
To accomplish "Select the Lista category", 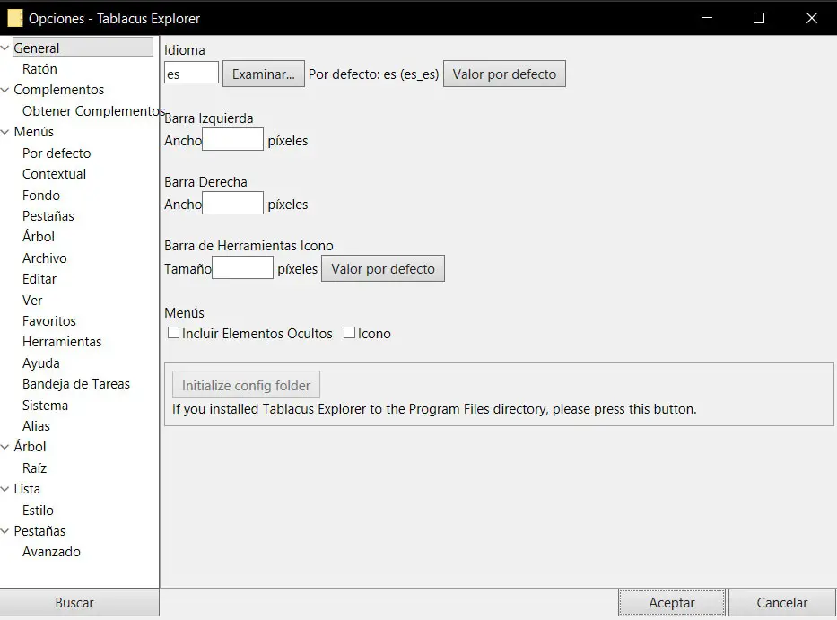I will [x=27, y=489].
